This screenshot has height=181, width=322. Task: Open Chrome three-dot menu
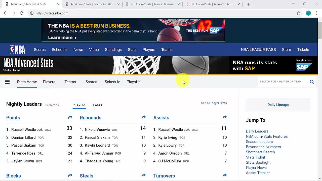click(316, 13)
